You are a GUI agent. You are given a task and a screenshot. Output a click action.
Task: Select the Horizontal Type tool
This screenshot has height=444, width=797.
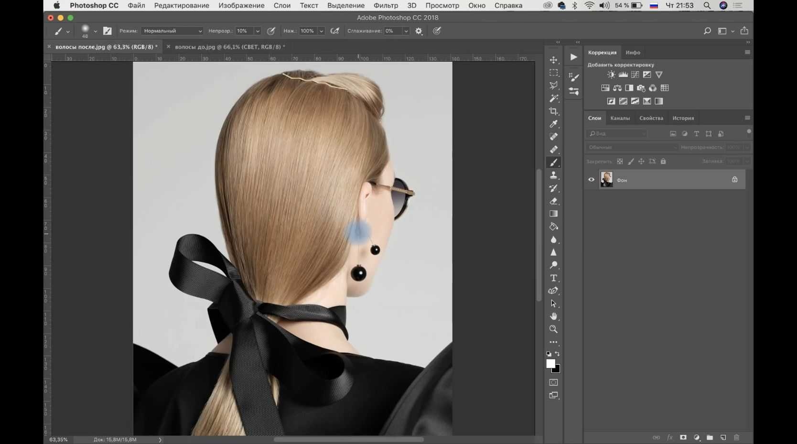553,278
